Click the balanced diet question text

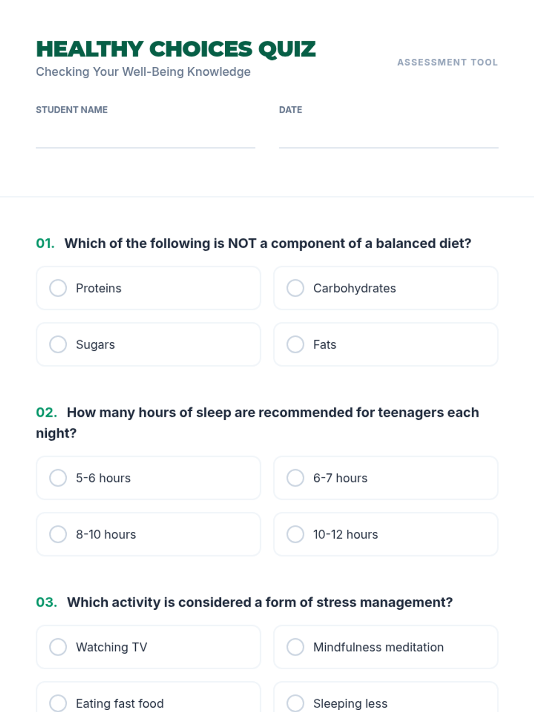[x=267, y=243]
